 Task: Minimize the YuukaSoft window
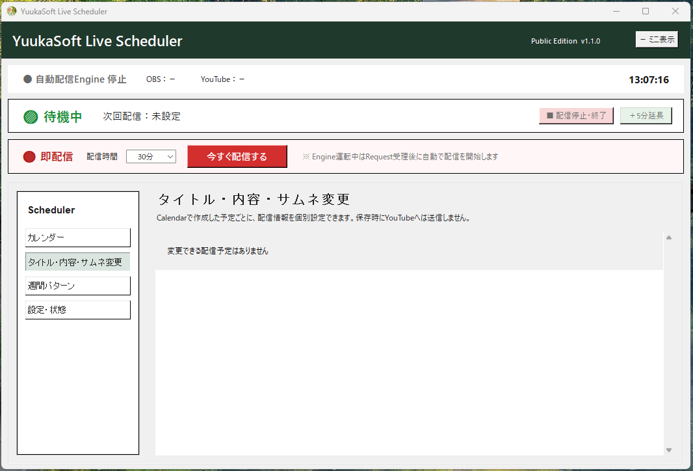pyautogui.click(x=616, y=11)
